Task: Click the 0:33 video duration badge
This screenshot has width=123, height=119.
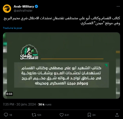Action: coord(9,94)
